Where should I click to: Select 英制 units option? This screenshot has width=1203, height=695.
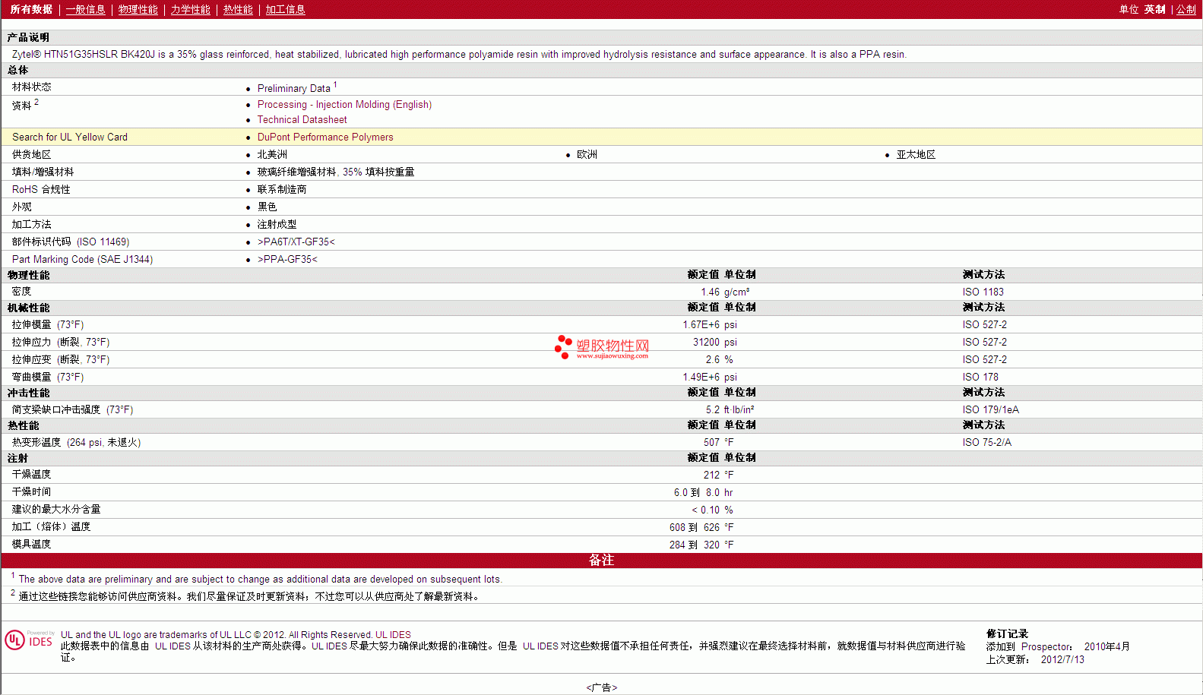pyautogui.click(x=1155, y=10)
